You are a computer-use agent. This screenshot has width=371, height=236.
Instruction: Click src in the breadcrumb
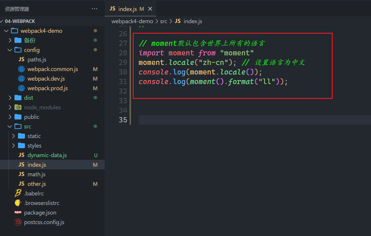click(x=163, y=21)
